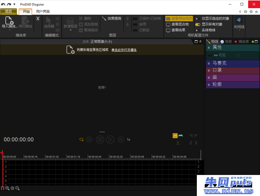Open the Media Library (媒体库) panel tab
Viewport: 260px width, 196px height.
click(x=242, y=42)
